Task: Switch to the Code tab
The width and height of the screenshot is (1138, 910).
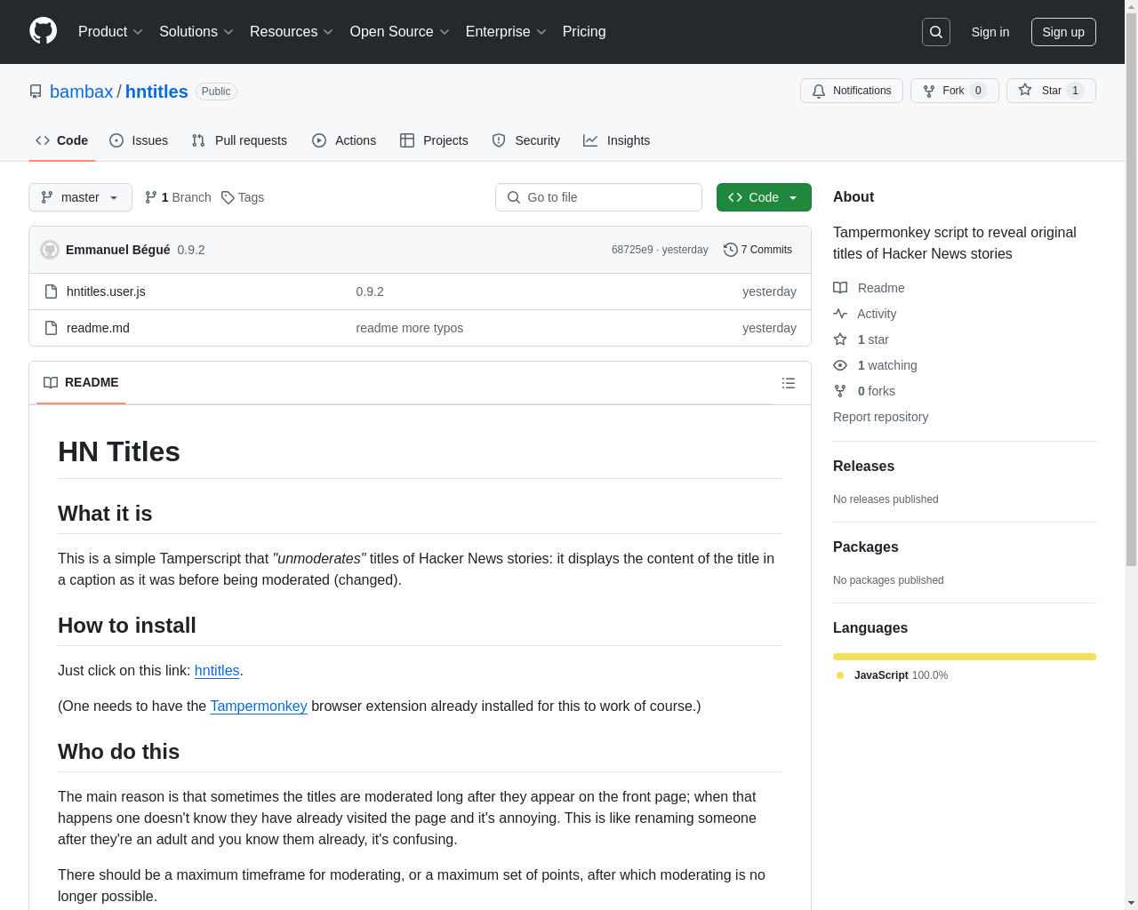Action: pos(62,140)
